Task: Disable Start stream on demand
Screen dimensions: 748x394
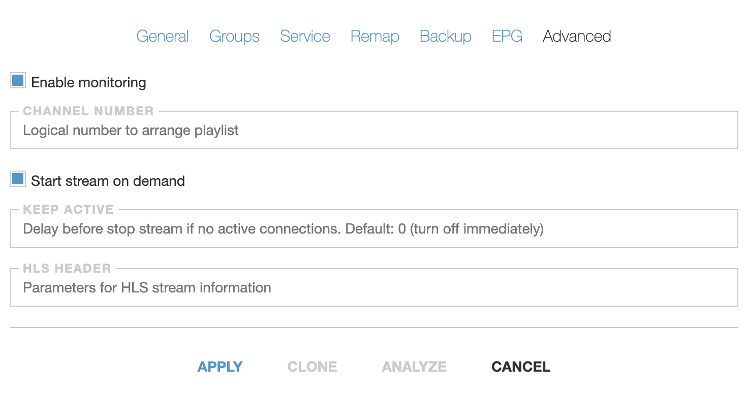Action: (x=17, y=179)
